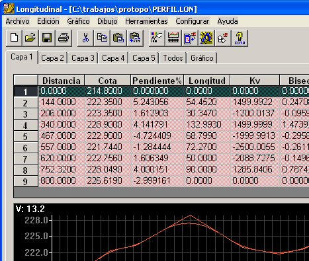Click the profile chart with table icon
309x261 pixels.
173,38
